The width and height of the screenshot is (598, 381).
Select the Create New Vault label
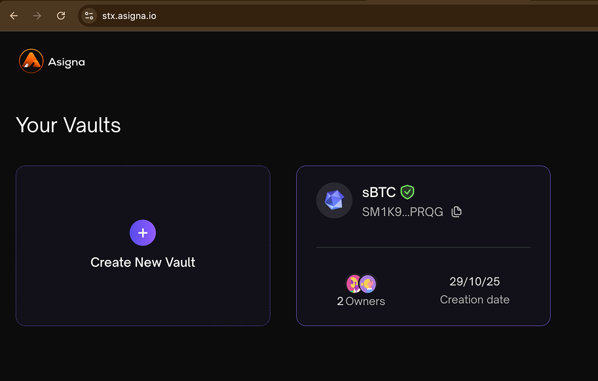coord(143,263)
